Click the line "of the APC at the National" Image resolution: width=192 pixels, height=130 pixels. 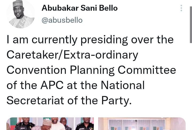tap(75, 85)
